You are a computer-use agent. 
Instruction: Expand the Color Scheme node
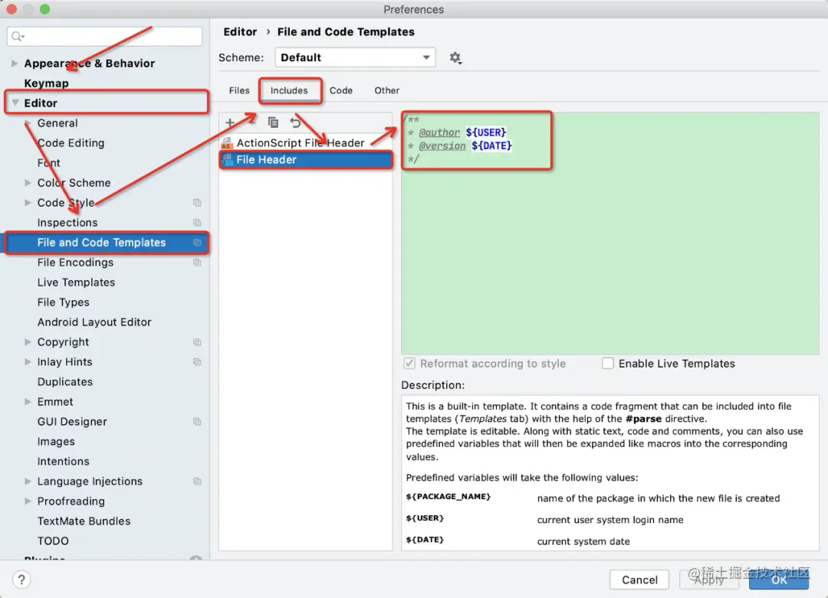(28, 182)
